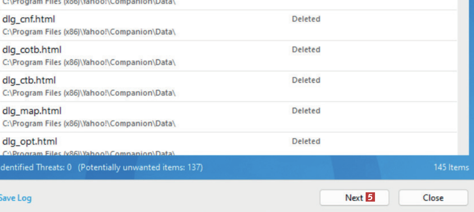
Task: Click the folder path under dlg_cnf.html
Action: [x=89, y=32]
